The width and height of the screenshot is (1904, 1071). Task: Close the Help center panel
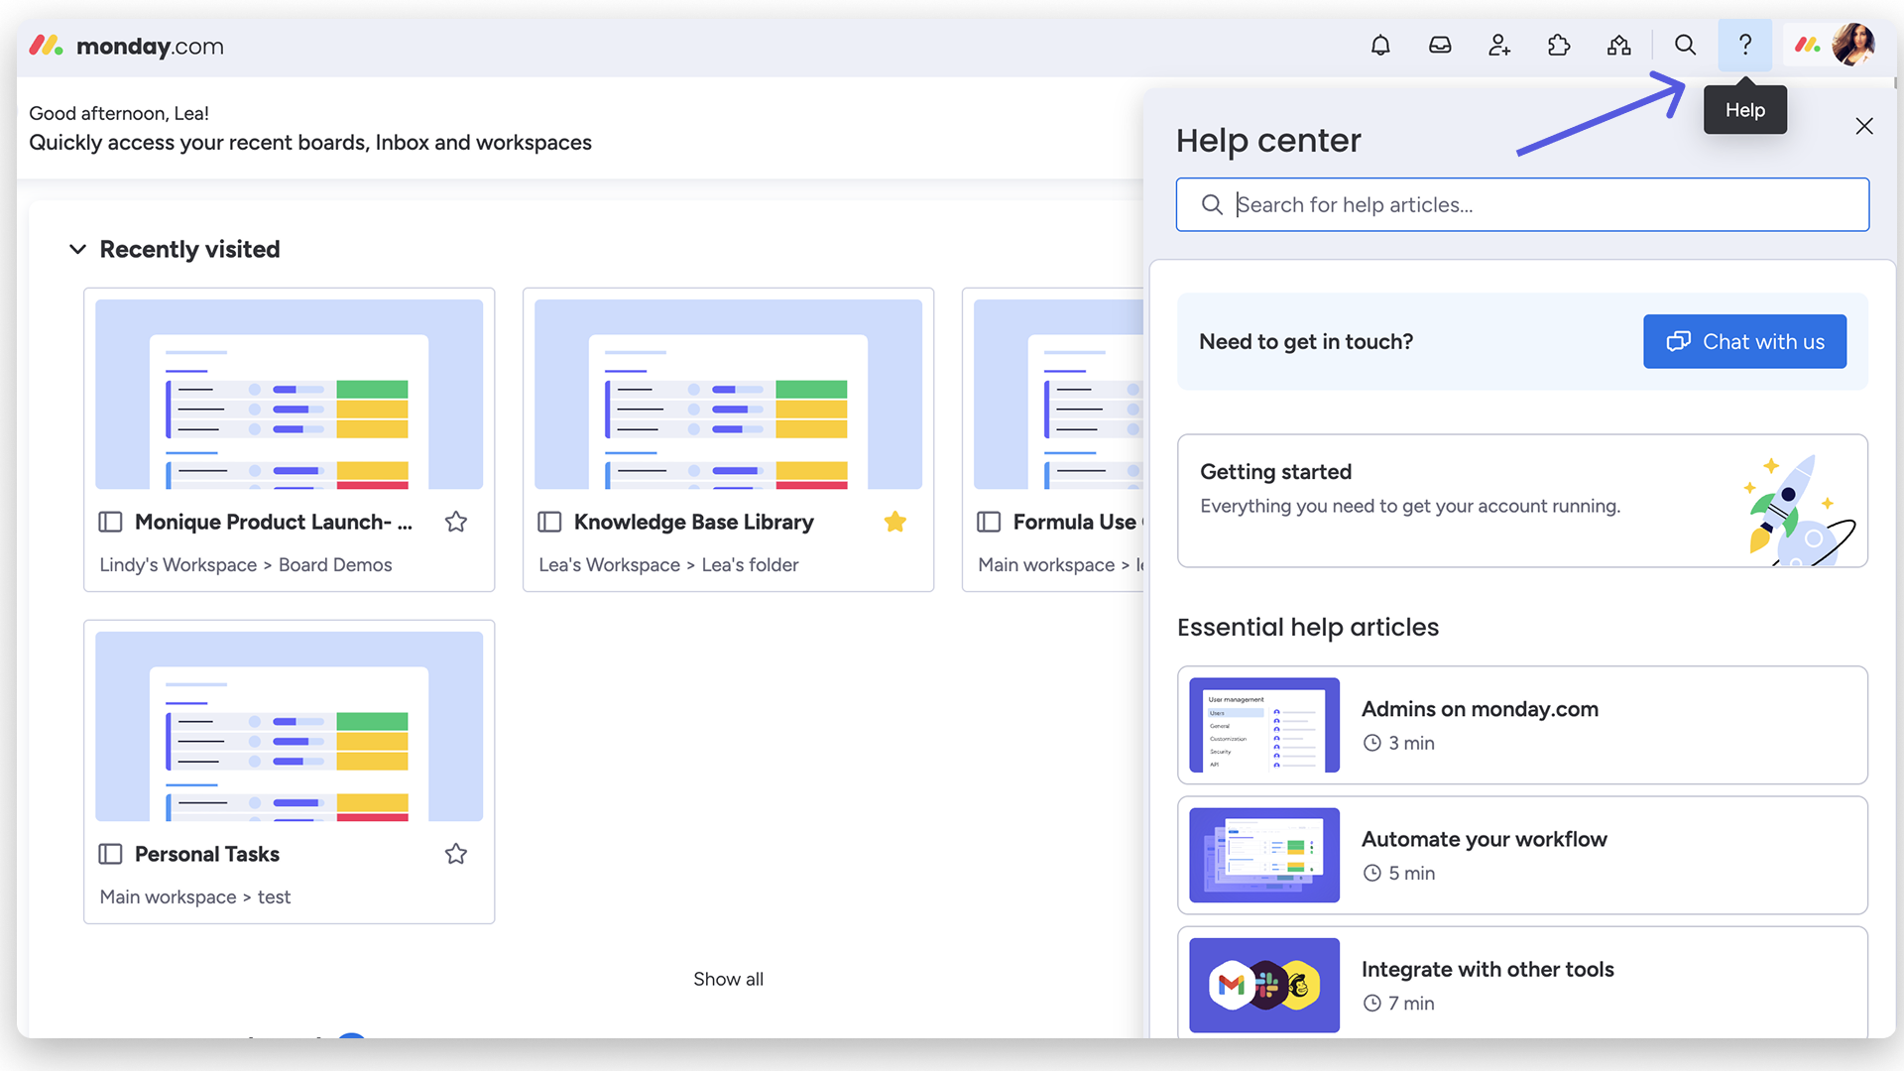[x=1864, y=126]
